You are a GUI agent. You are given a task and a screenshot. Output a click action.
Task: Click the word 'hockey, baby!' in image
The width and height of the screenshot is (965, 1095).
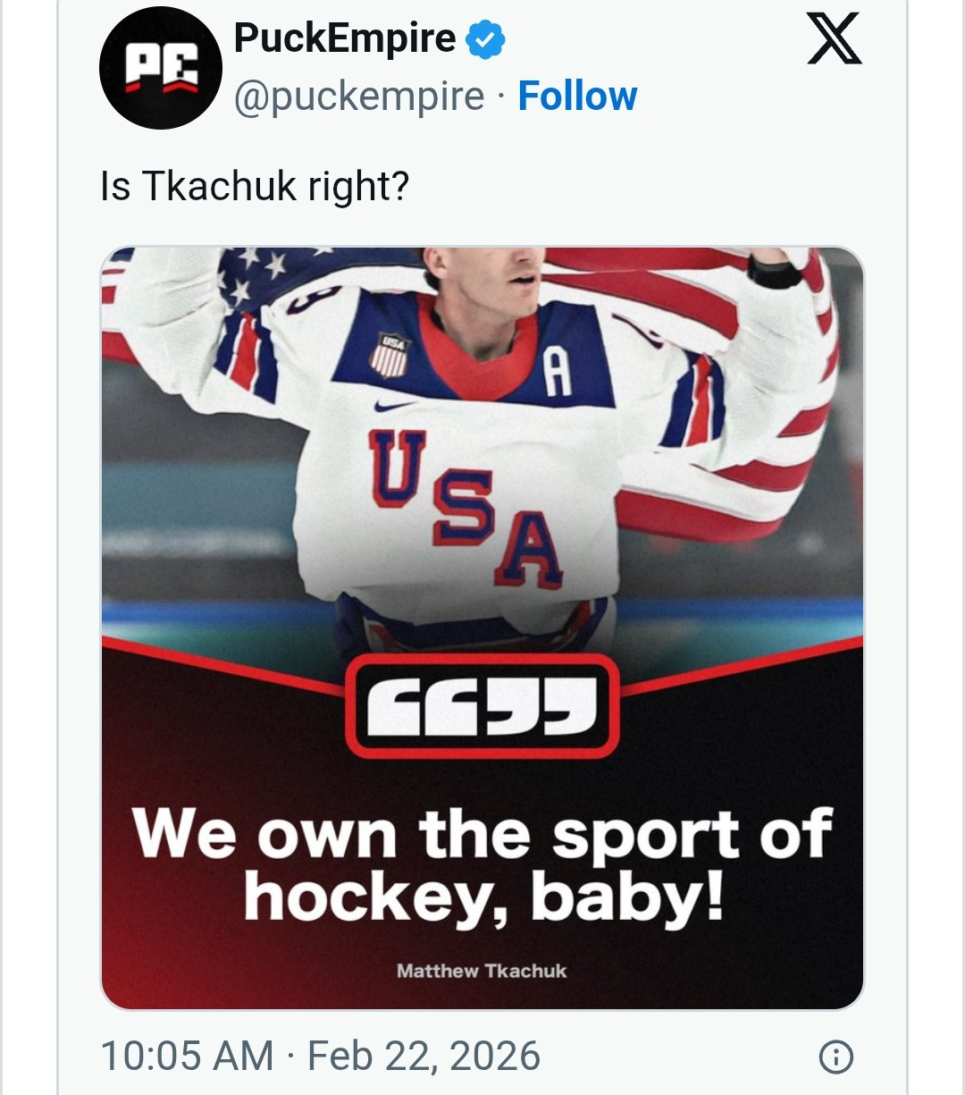point(483,897)
